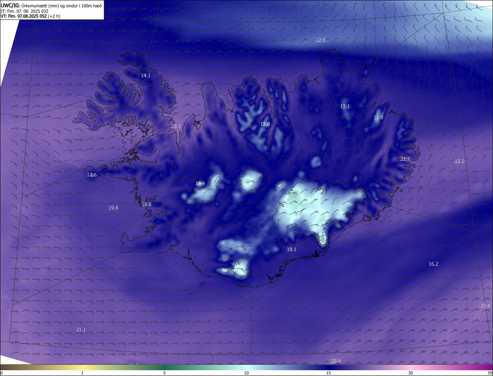This screenshot has height=376, width=493.
Task: Click the legend tick label 5
Action: point(164,373)
